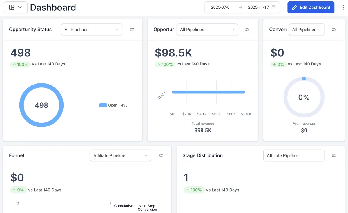Open All Pipelines dropdown in Opportunity Status
348x213 pixels.
[x=92, y=30]
